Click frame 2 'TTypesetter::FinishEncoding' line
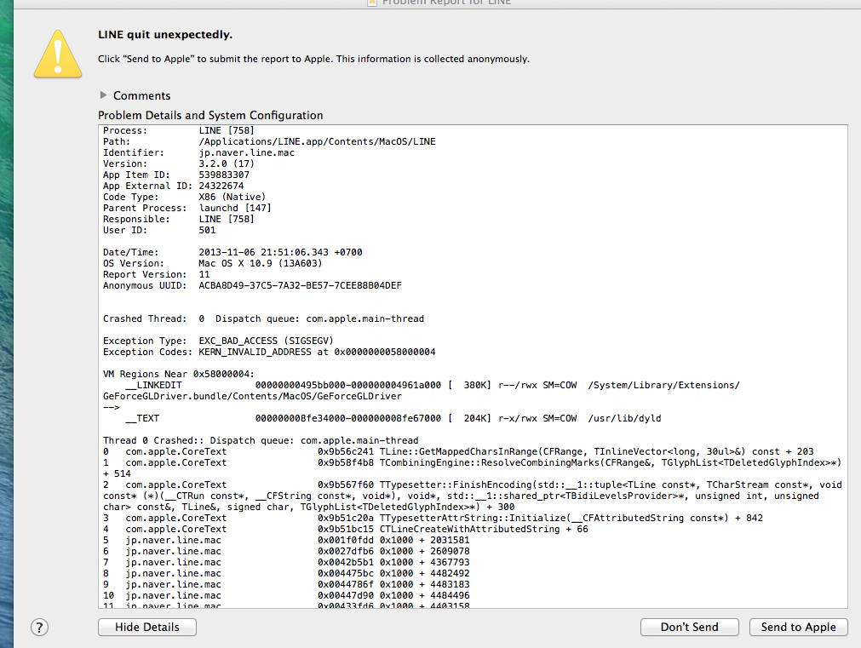This screenshot has width=861, height=648. tap(473, 485)
